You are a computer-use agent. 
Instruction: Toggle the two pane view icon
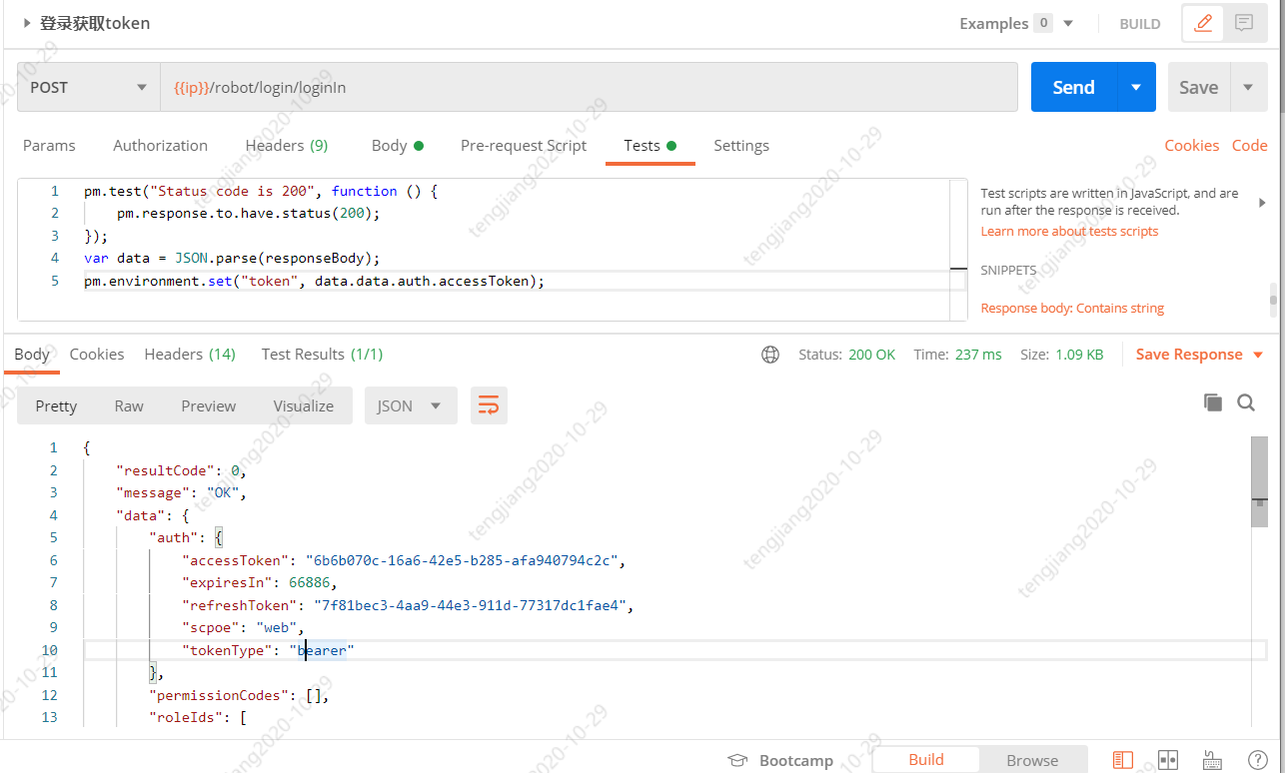click(1167, 760)
